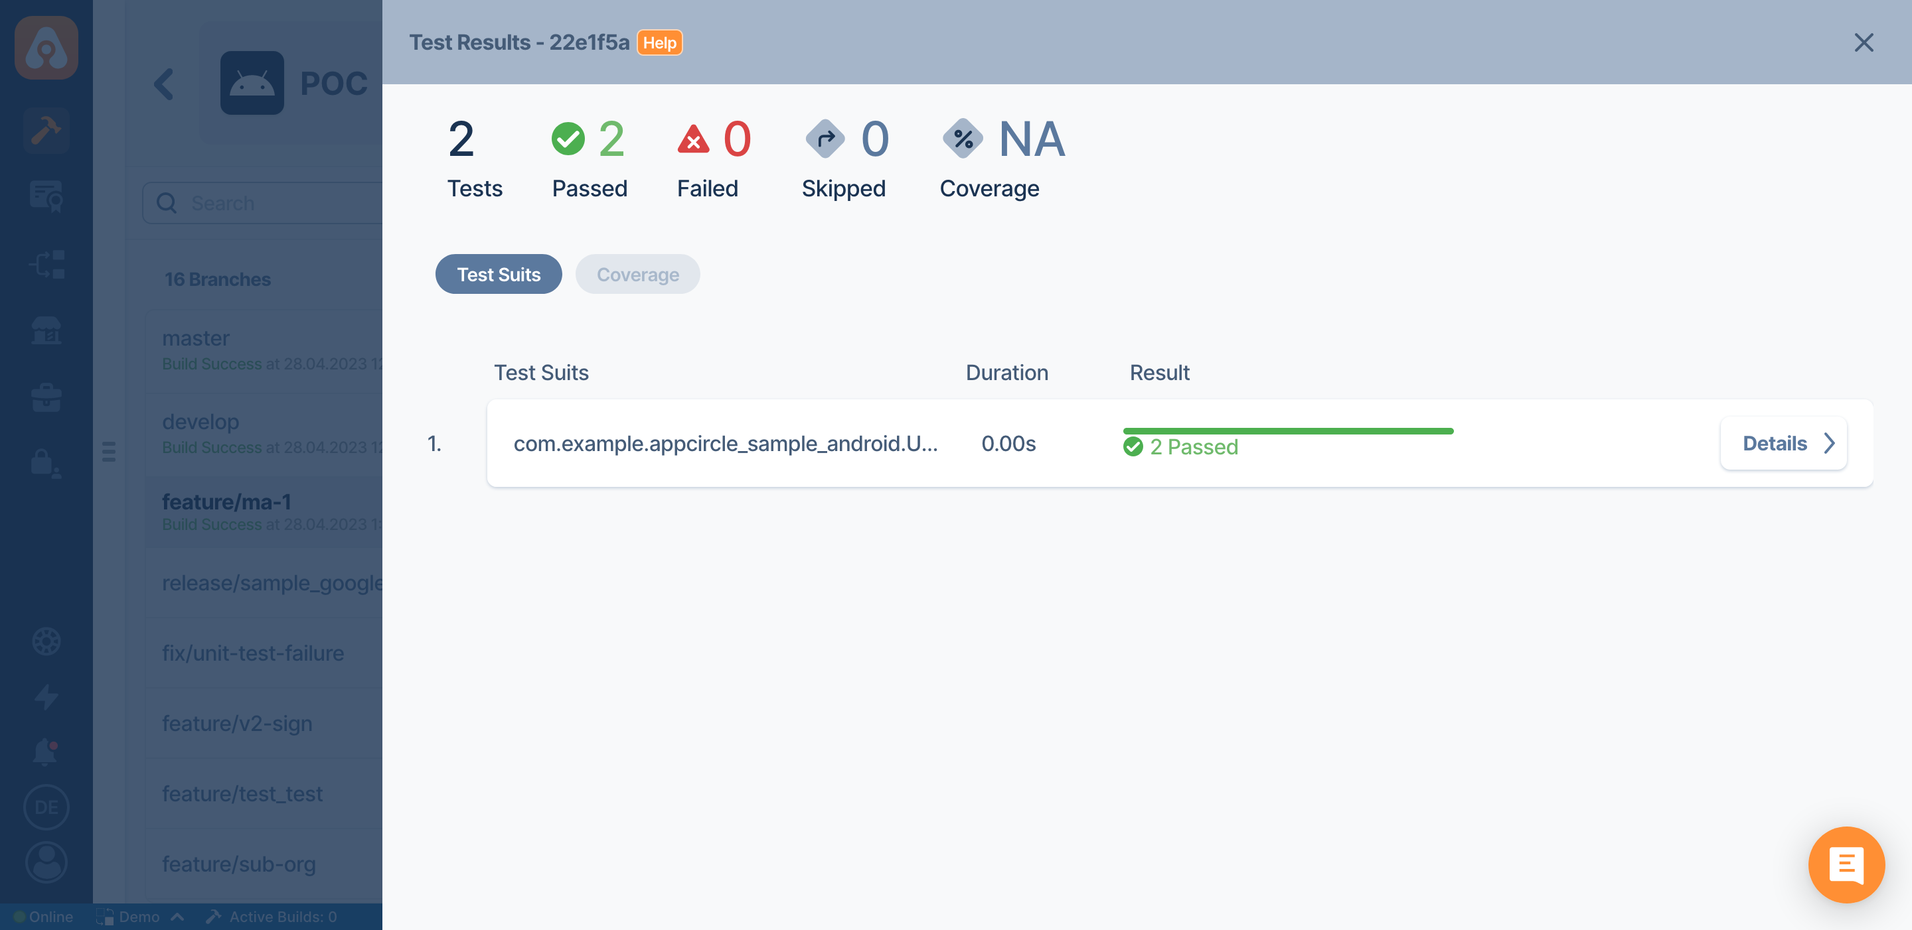Click the search magnifier icon
1912x930 pixels.
click(167, 203)
